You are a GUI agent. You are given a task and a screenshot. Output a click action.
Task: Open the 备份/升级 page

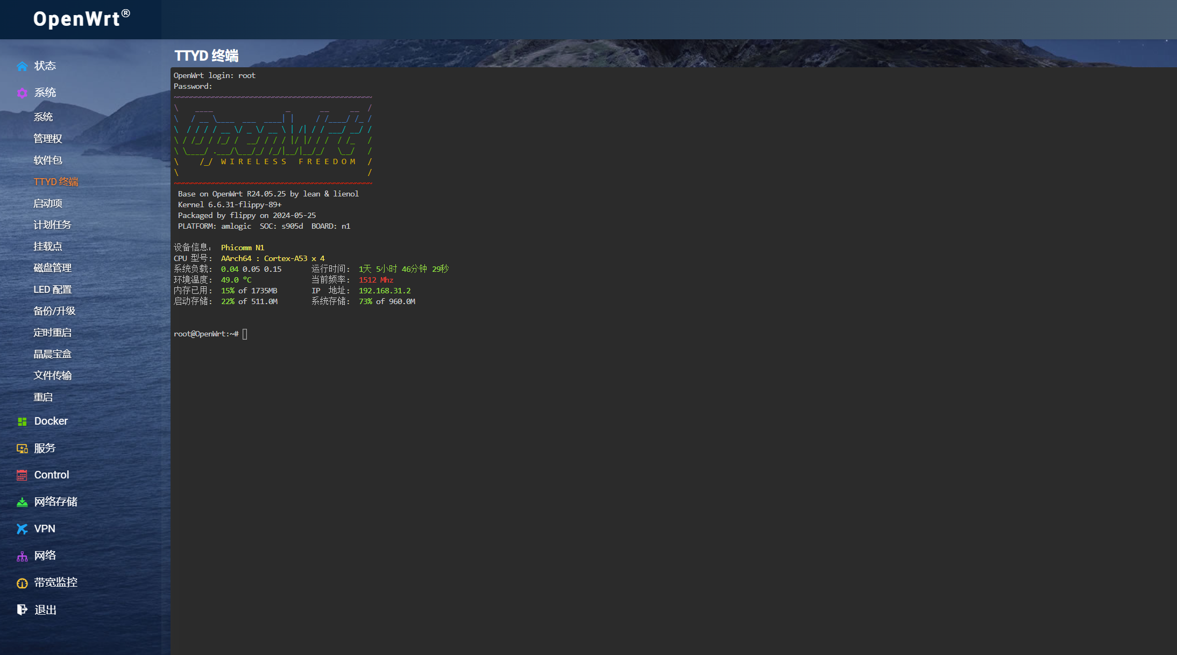[54, 311]
